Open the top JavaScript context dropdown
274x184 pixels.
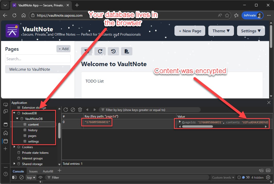tap(31, 177)
